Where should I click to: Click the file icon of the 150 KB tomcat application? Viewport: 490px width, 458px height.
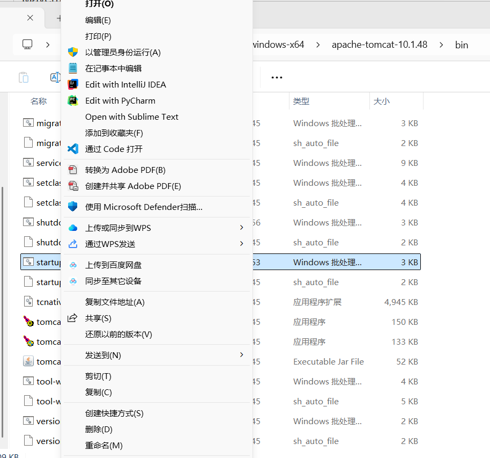point(28,322)
